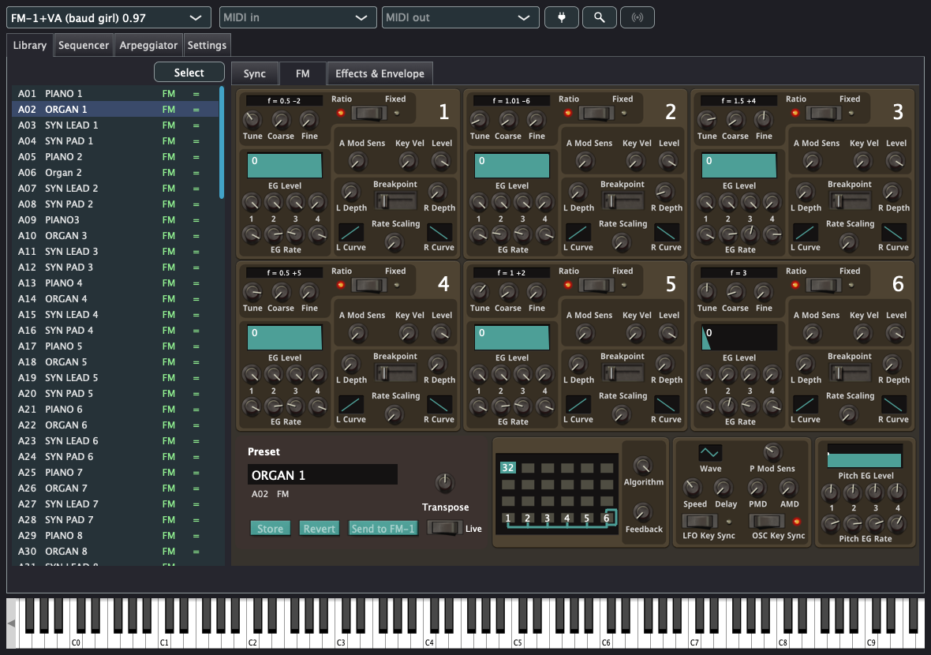Click operator 1 R Curve icon

coord(439,232)
